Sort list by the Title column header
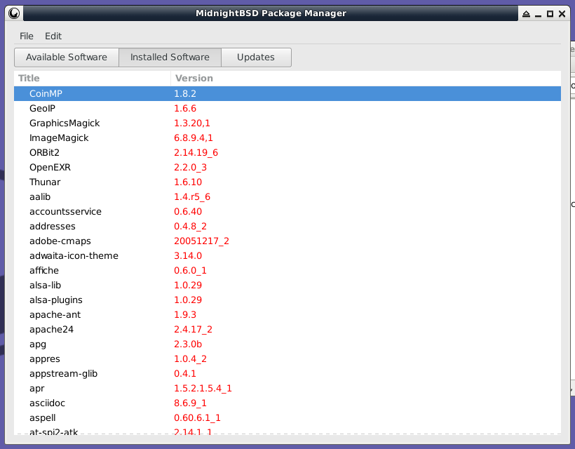 click(x=92, y=78)
